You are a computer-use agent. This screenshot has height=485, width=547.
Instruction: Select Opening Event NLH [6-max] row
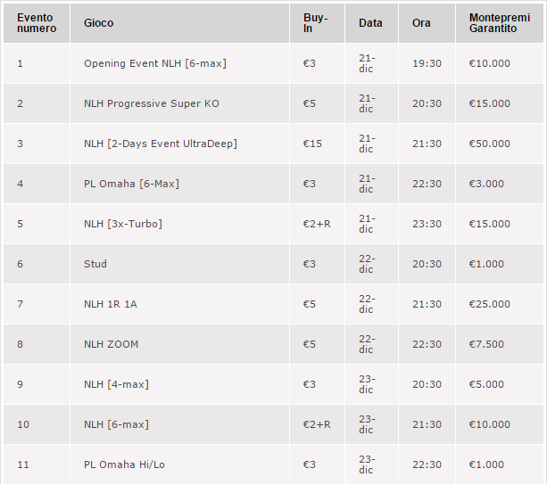pyautogui.click(x=273, y=63)
